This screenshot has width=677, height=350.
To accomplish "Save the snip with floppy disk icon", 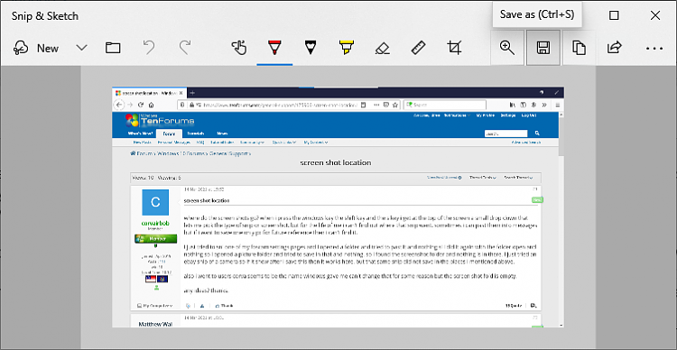I will point(543,48).
